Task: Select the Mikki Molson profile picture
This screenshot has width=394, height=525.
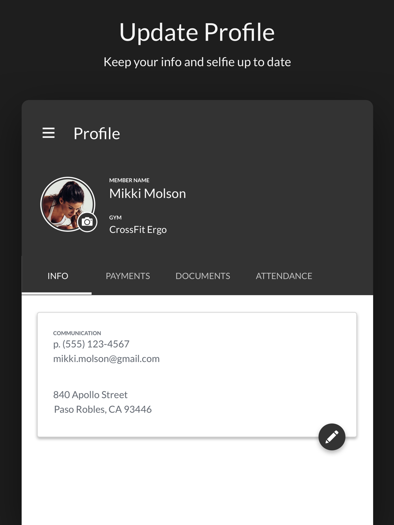Action: (x=68, y=204)
